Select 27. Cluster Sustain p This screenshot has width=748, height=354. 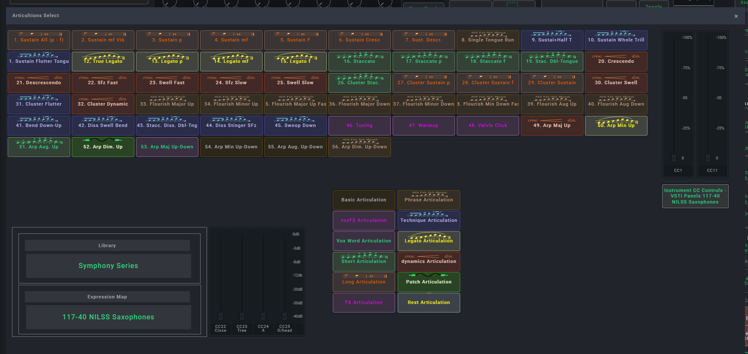[424, 83]
